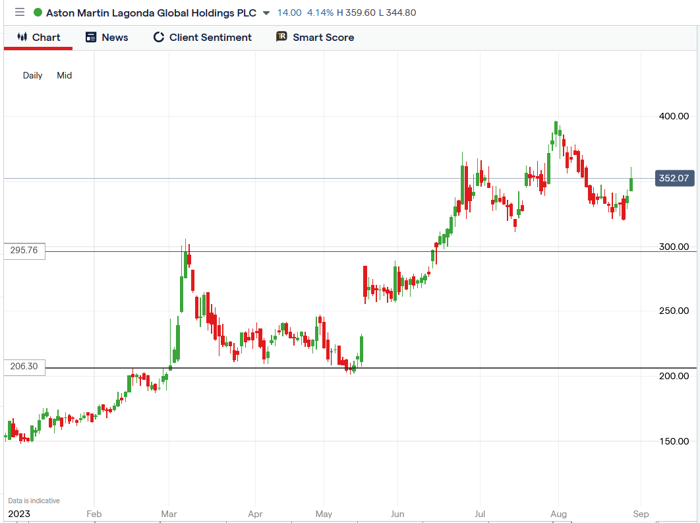Click the 150.00 price axis label

tap(674, 441)
